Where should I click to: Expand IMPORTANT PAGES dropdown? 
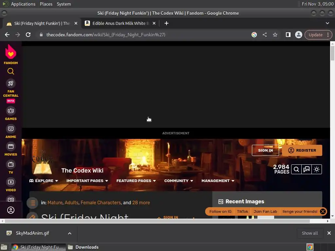pyautogui.click(x=87, y=181)
